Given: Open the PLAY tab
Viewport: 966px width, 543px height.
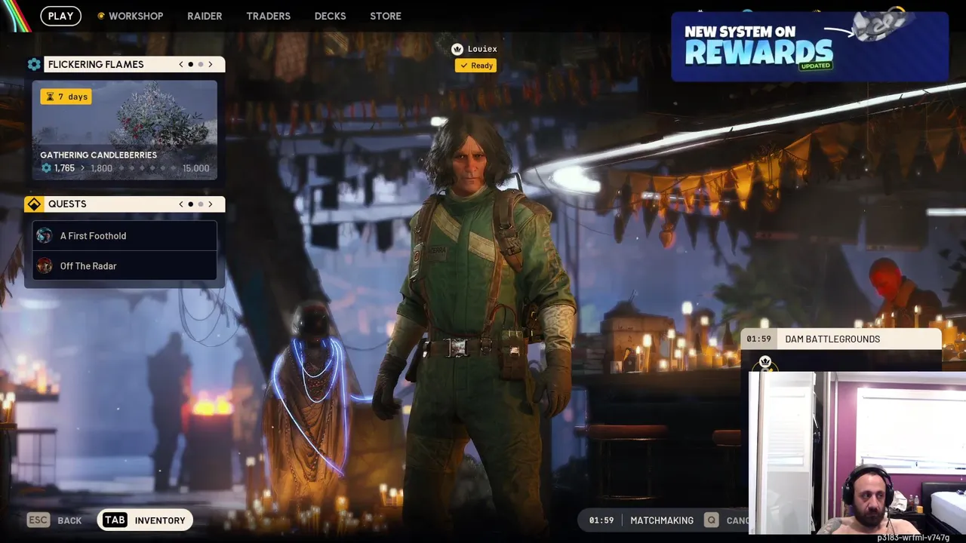Looking at the screenshot, I should click(60, 16).
